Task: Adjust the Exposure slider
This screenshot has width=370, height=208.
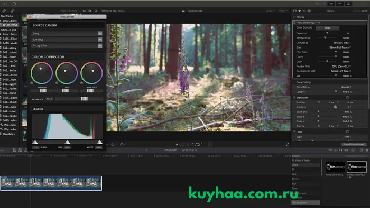Action: (327, 33)
